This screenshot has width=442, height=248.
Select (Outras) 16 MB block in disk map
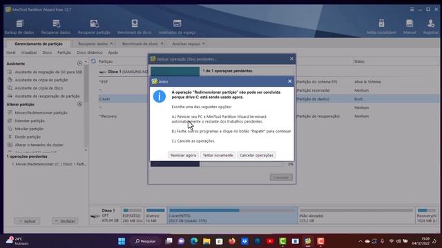pos(155,216)
